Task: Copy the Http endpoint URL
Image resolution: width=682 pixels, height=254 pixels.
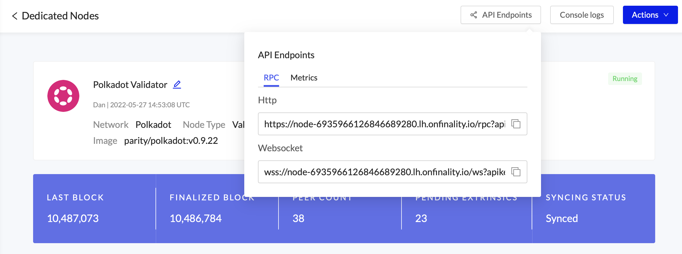Action: coord(516,124)
